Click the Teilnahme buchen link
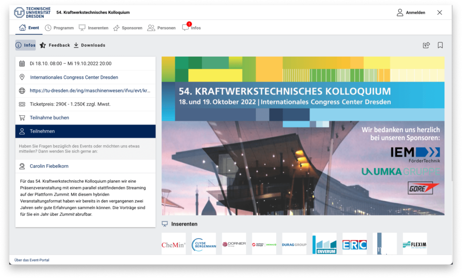This screenshot has width=462, height=278. (x=51, y=117)
